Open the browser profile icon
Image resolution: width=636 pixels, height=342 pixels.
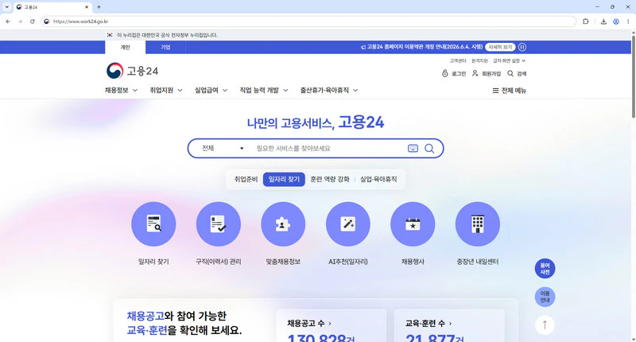click(x=615, y=21)
